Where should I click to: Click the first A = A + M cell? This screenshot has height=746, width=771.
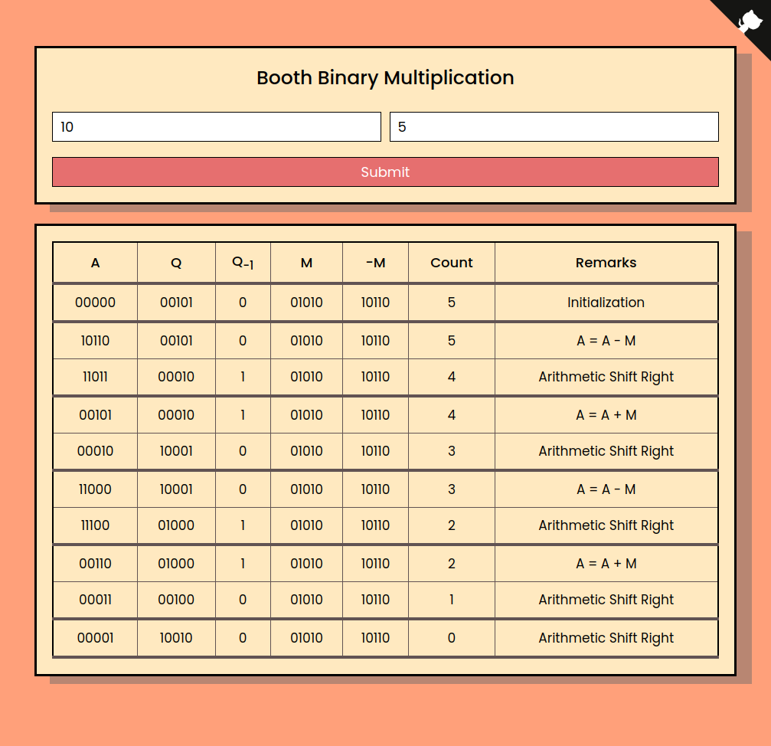click(x=606, y=414)
